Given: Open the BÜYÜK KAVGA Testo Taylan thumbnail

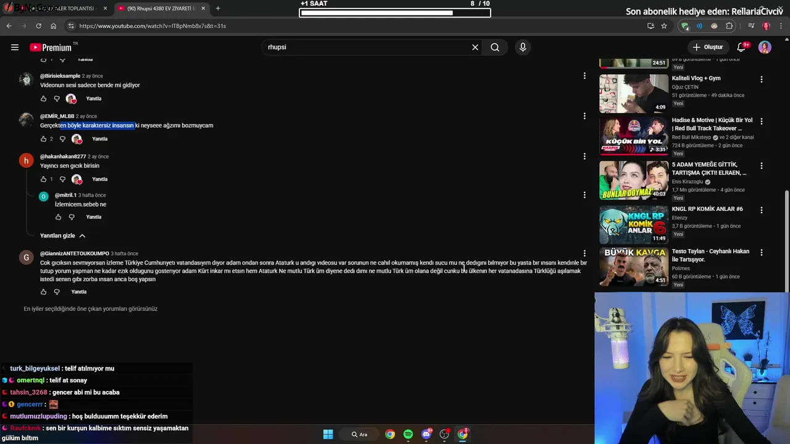Looking at the screenshot, I should 634,267.
